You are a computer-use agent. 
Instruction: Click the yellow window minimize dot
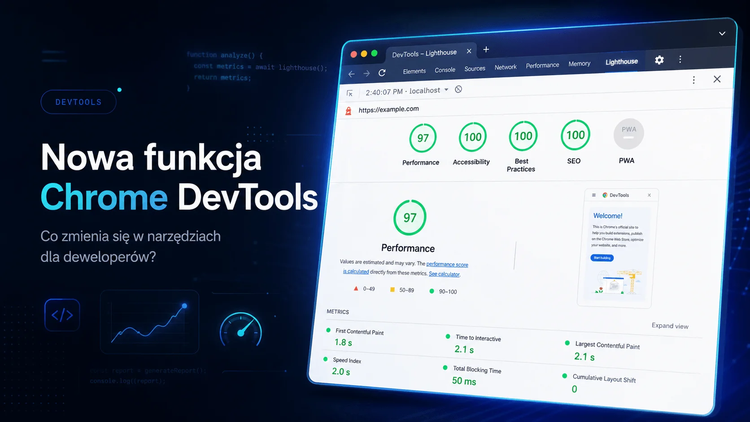point(364,54)
